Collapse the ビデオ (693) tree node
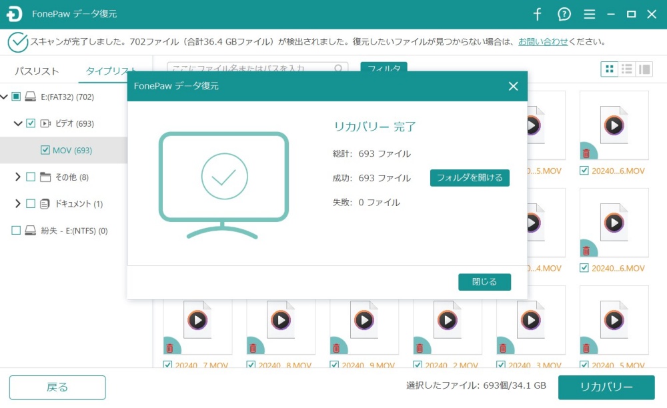 (18, 124)
